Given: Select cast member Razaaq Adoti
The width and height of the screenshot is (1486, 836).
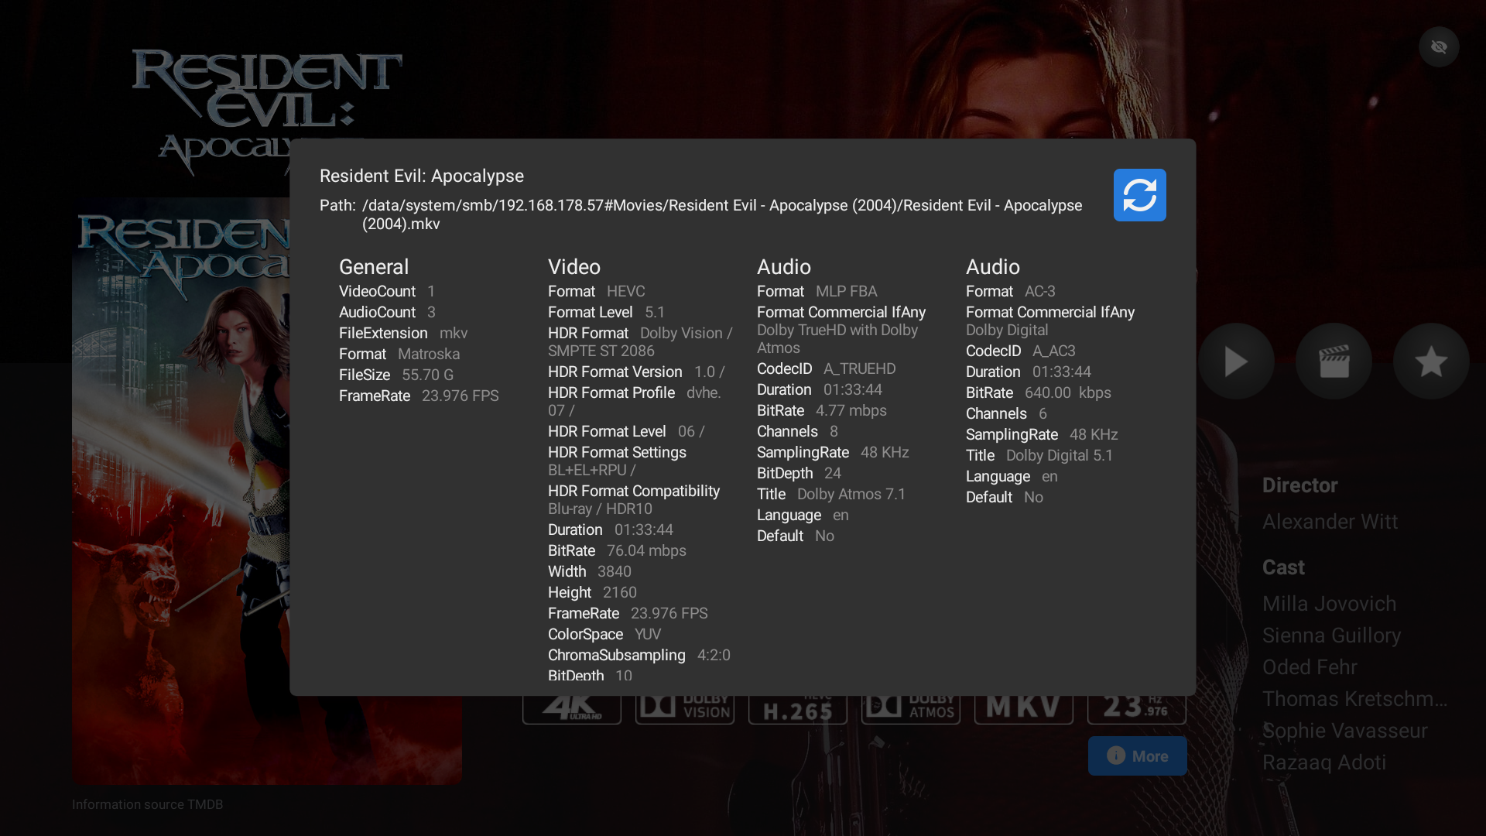Looking at the screenshot, I should click(1324, 762).
